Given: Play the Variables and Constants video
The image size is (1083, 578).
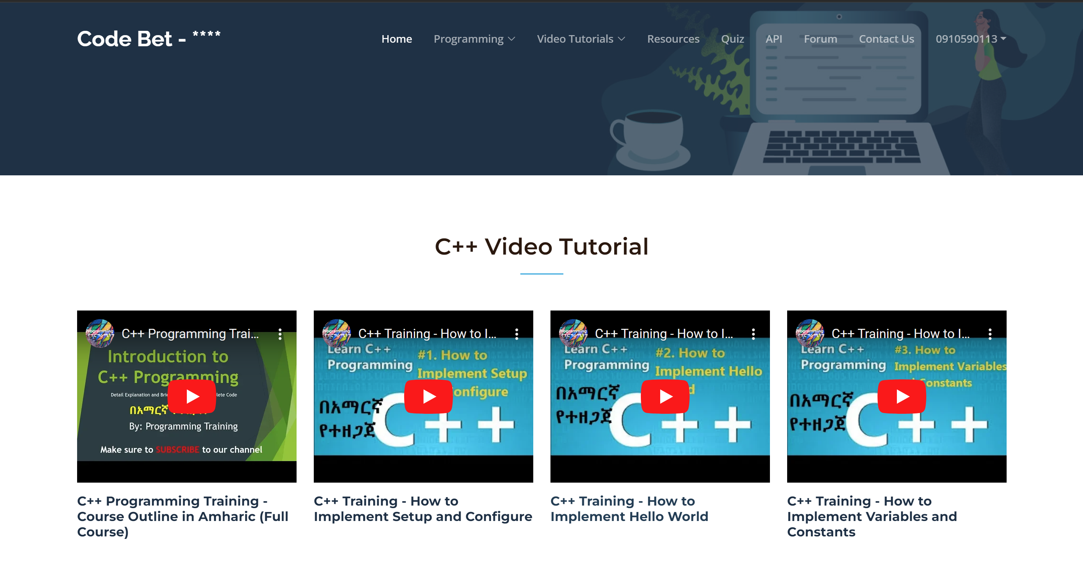Looking at the screenshot, I should [902, 396].
